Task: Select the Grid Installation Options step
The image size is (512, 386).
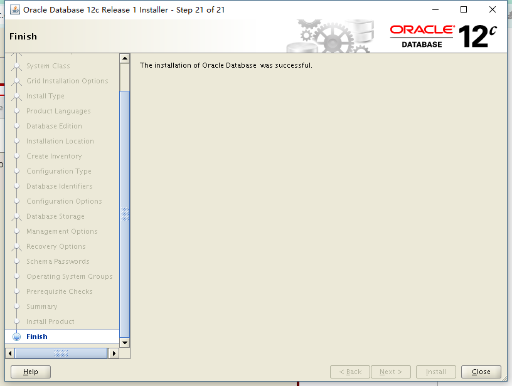Action: 67,81
